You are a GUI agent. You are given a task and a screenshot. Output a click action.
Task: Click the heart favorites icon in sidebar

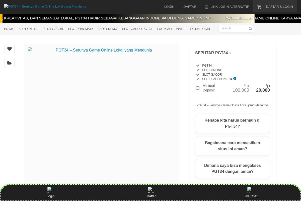coord(9,49)
